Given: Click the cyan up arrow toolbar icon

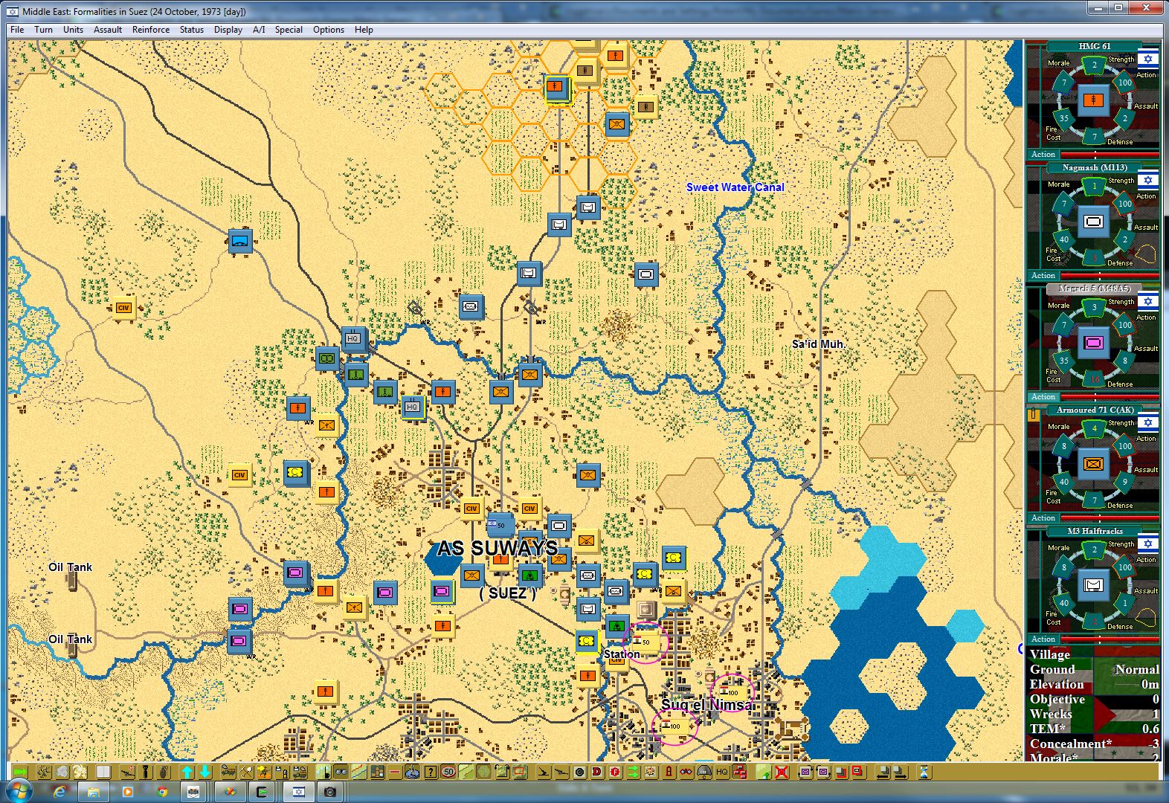Looking at the screenshot, I should tap(187, 772).
